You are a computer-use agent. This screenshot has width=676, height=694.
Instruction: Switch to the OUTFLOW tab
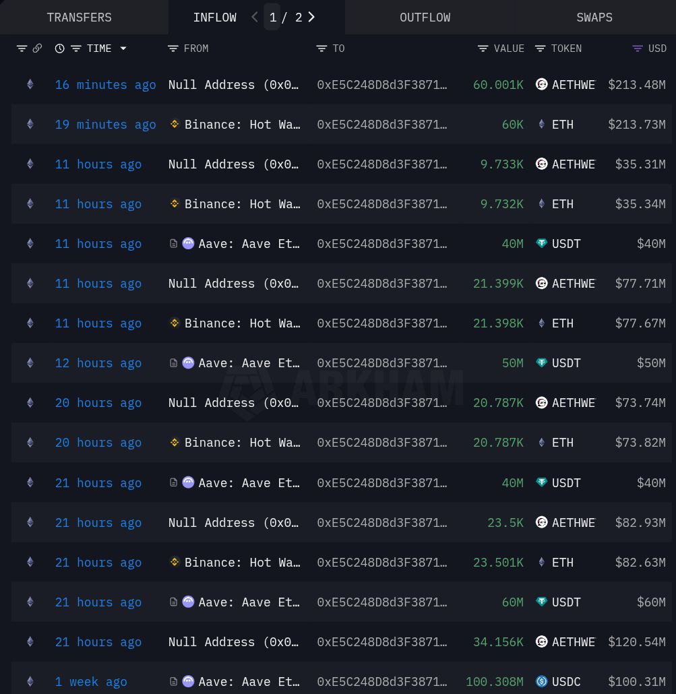(425, 17)
